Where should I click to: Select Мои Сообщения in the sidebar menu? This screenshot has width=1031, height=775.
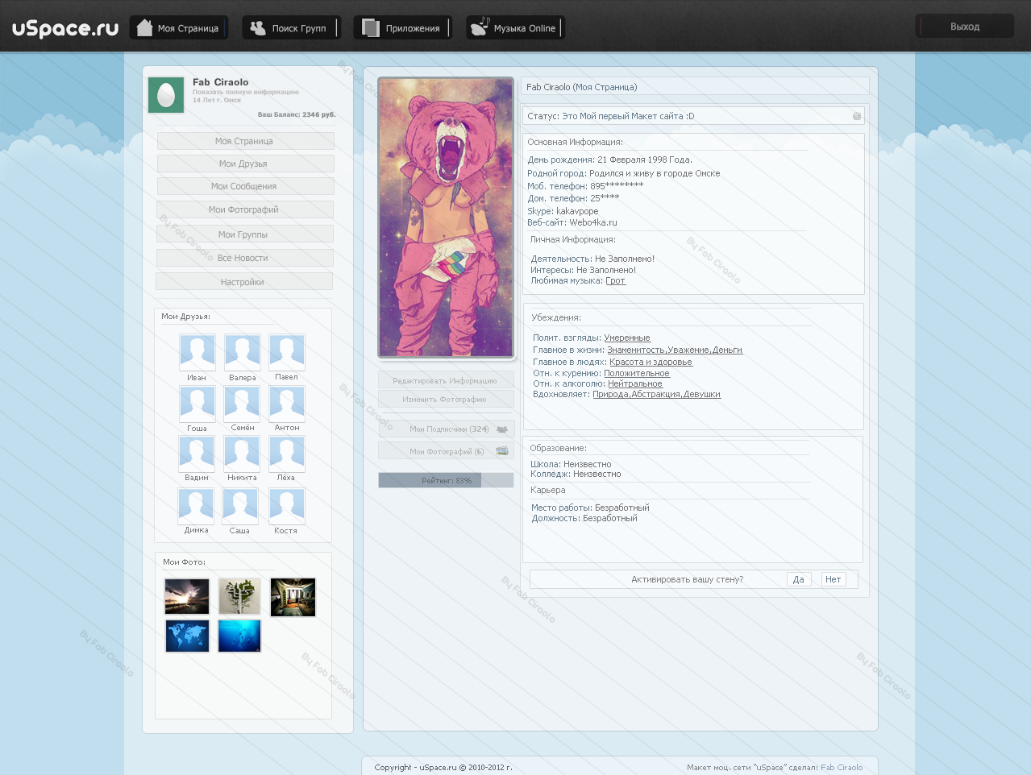pyautogui.click(x=245, y=186)
